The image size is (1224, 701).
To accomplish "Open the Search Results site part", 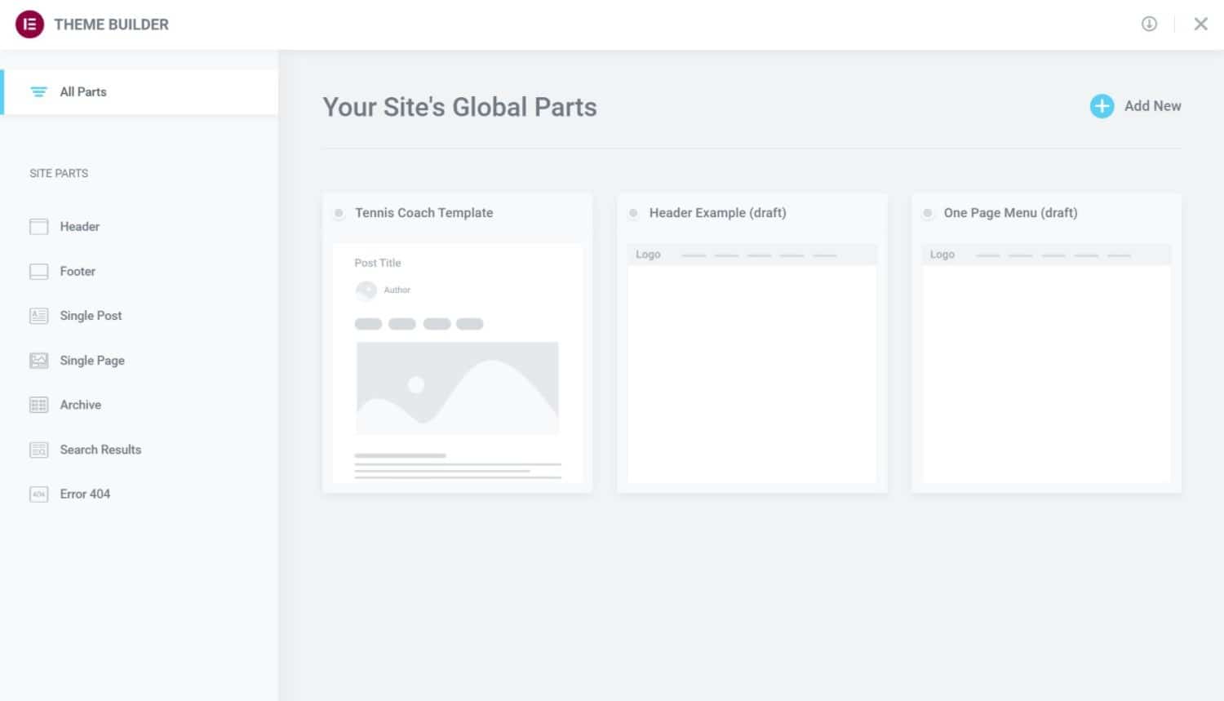I will (x=100, y=450).
